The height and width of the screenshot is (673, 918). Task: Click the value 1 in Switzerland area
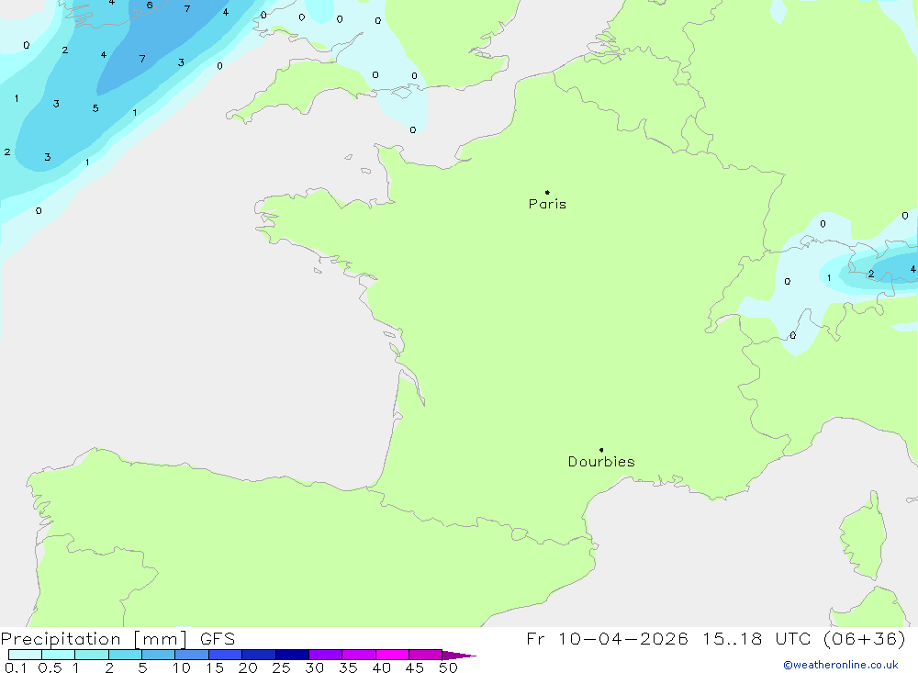pos(828,278)
